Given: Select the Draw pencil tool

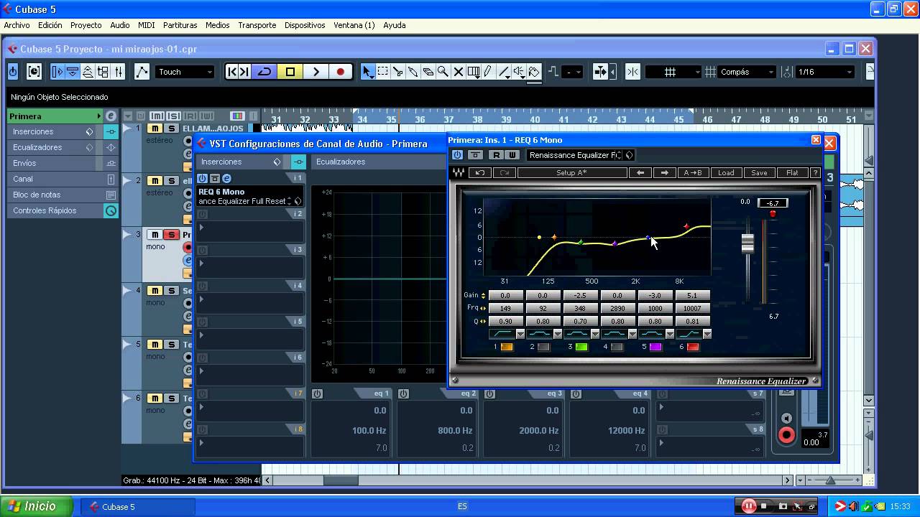Looking at the screenshot, I should (488, 71).
